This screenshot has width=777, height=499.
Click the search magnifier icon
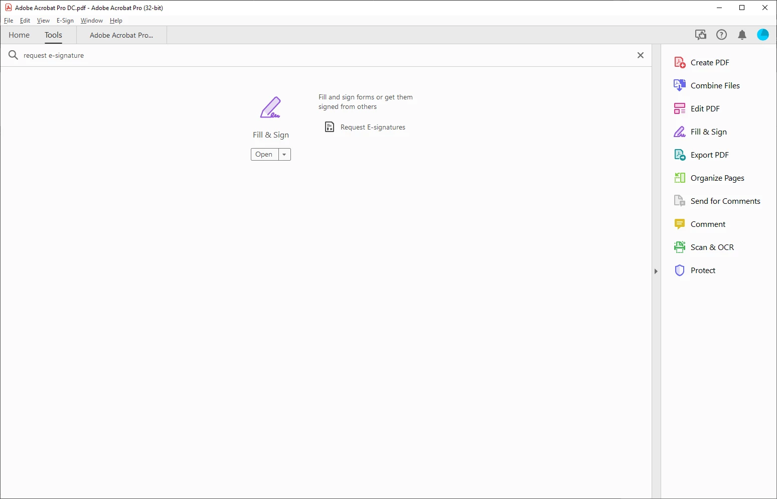[x=13, y=55]
